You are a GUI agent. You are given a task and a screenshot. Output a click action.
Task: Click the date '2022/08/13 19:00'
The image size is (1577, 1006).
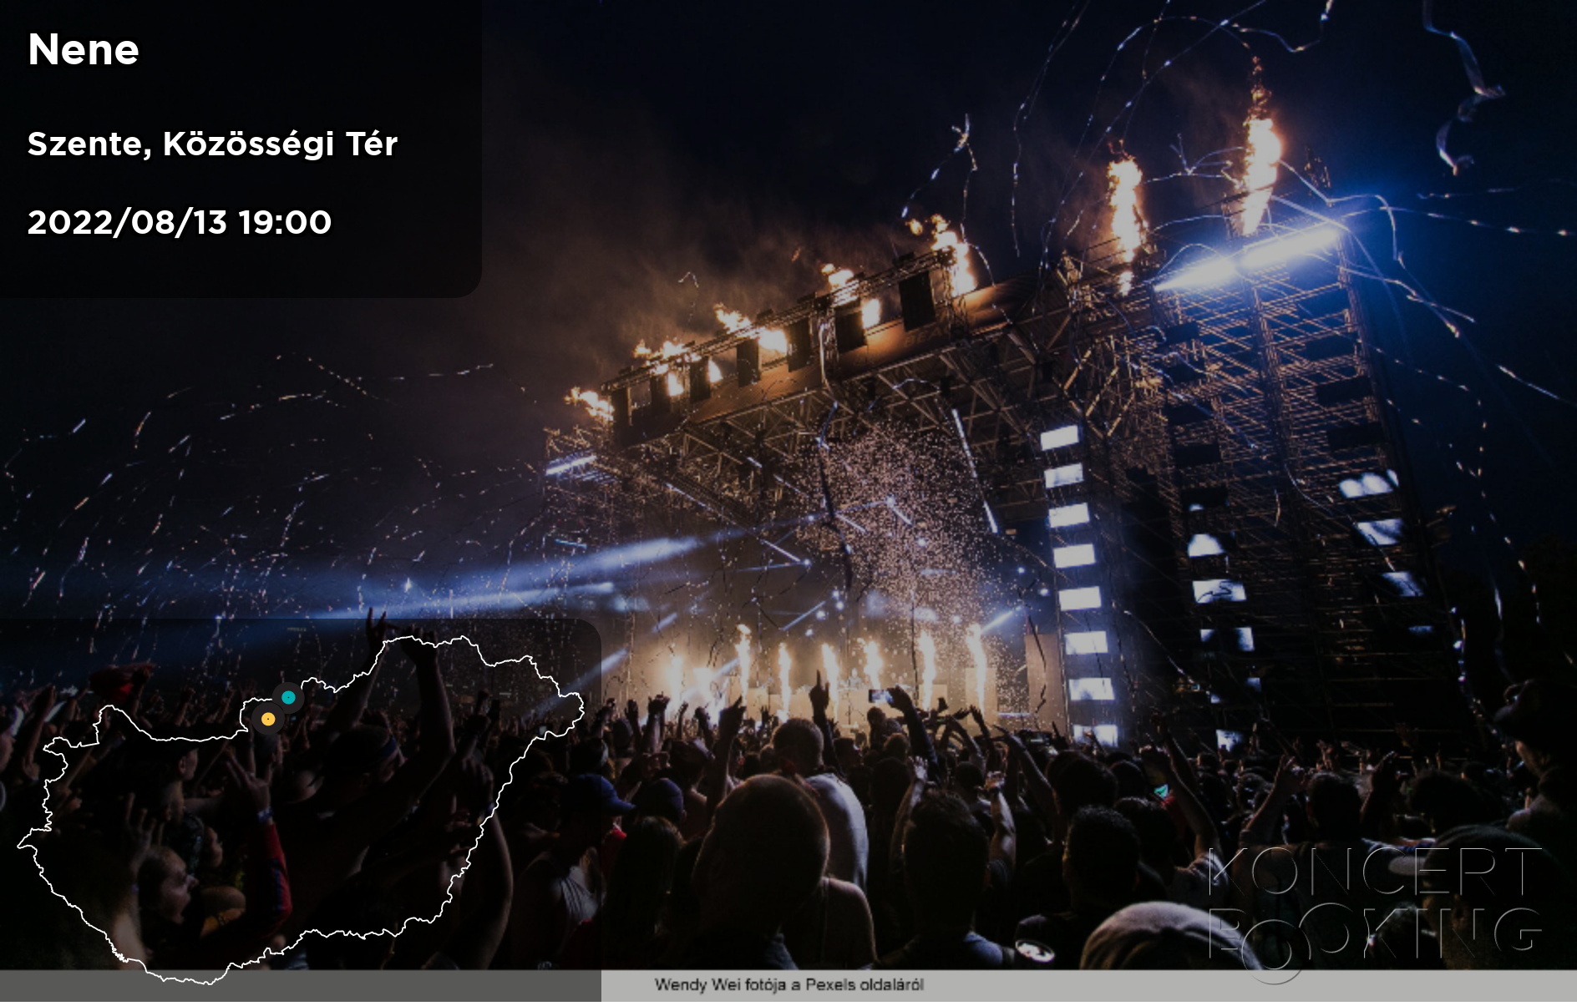(x=180, y=222)
